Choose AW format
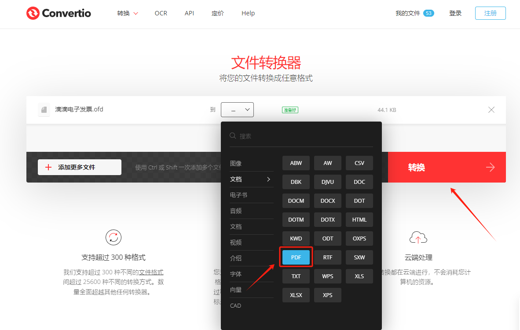 pyautogui.click(x=328, y=163)
